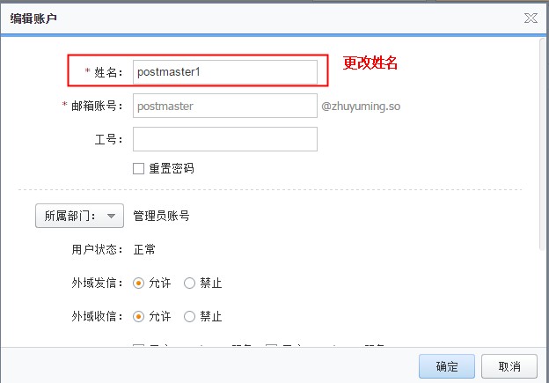Click the 正常 user status value
This screenshot has height=383, width=549.
[144, 250]
